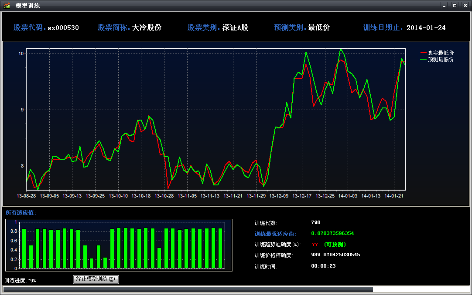
Task: Click x-axis date label 13-11-05
Action: coord(187,196)
